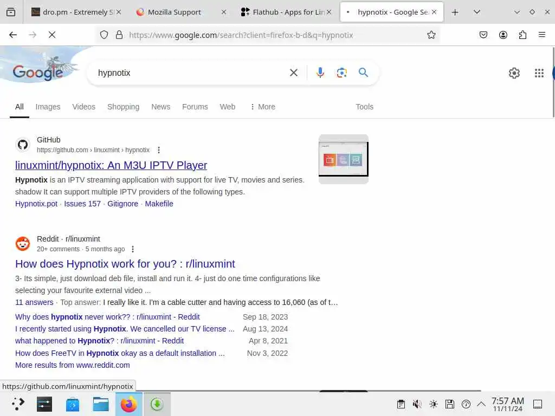Expand the hidden system tray icons

coord(481,404)
